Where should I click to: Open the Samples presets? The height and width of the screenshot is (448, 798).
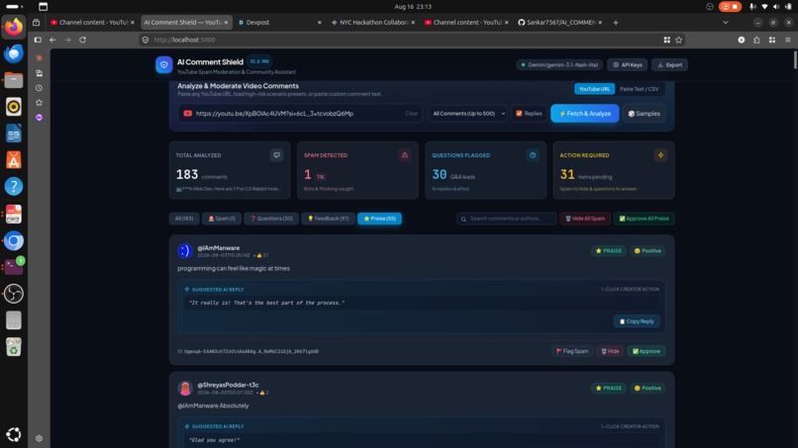644,114
